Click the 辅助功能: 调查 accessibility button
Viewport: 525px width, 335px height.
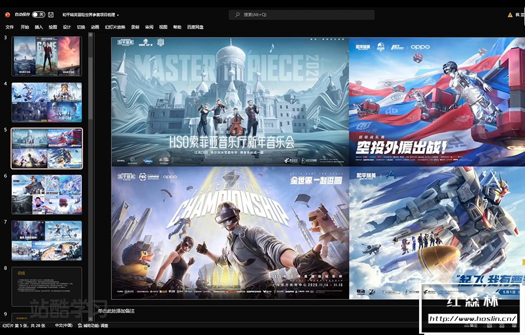coord(93,325)
